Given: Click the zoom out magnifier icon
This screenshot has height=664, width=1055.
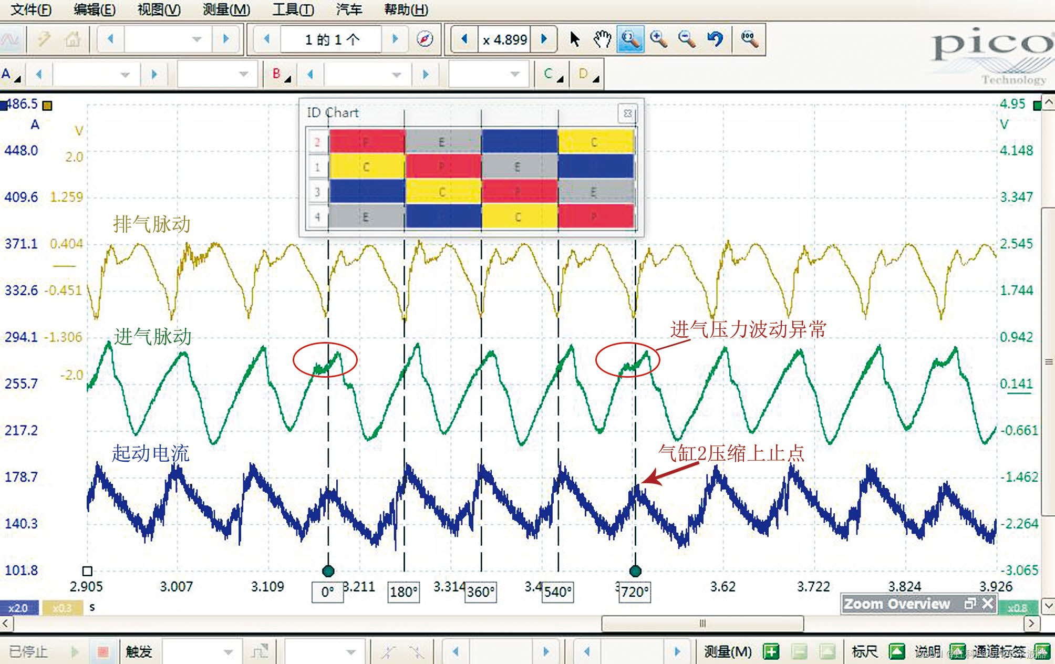Looking at the screenshot, I should pos(687,39).
